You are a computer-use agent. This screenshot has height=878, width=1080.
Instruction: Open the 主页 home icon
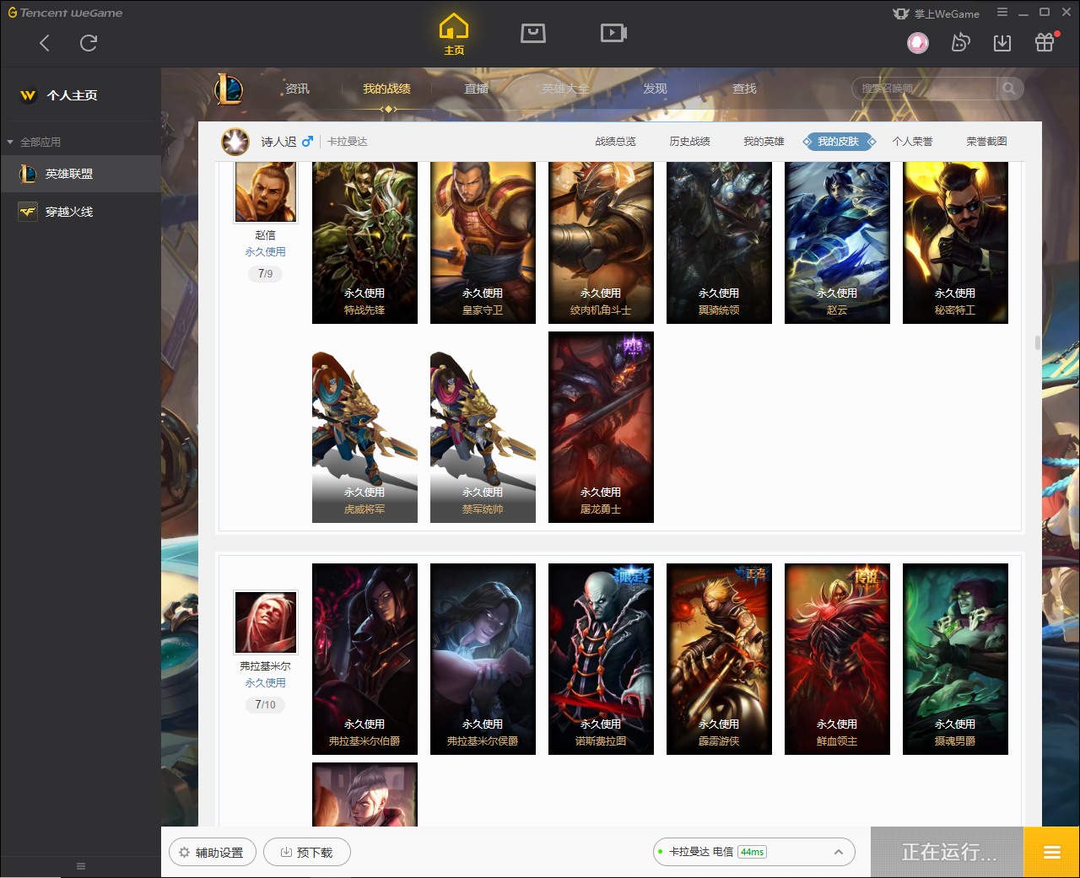[454, 35]
